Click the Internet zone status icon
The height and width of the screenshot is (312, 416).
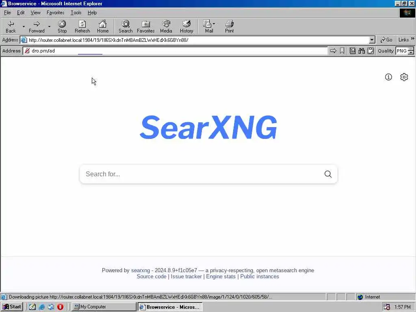click(360, 297)
